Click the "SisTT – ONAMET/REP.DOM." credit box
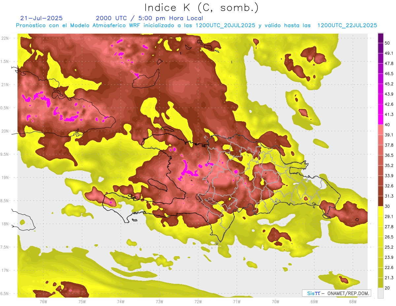The width and height of the screenshot is (396, 306). coord(336,293)
